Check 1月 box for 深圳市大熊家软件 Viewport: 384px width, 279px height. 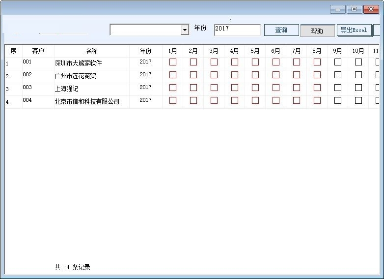coord(173,62)
